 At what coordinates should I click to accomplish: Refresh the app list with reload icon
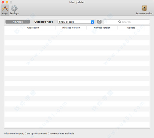99,22
